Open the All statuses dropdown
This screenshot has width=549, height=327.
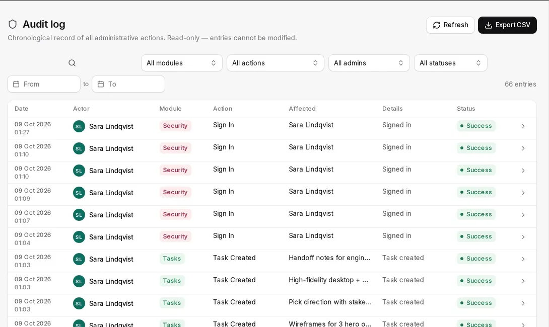tap(451, 63)
